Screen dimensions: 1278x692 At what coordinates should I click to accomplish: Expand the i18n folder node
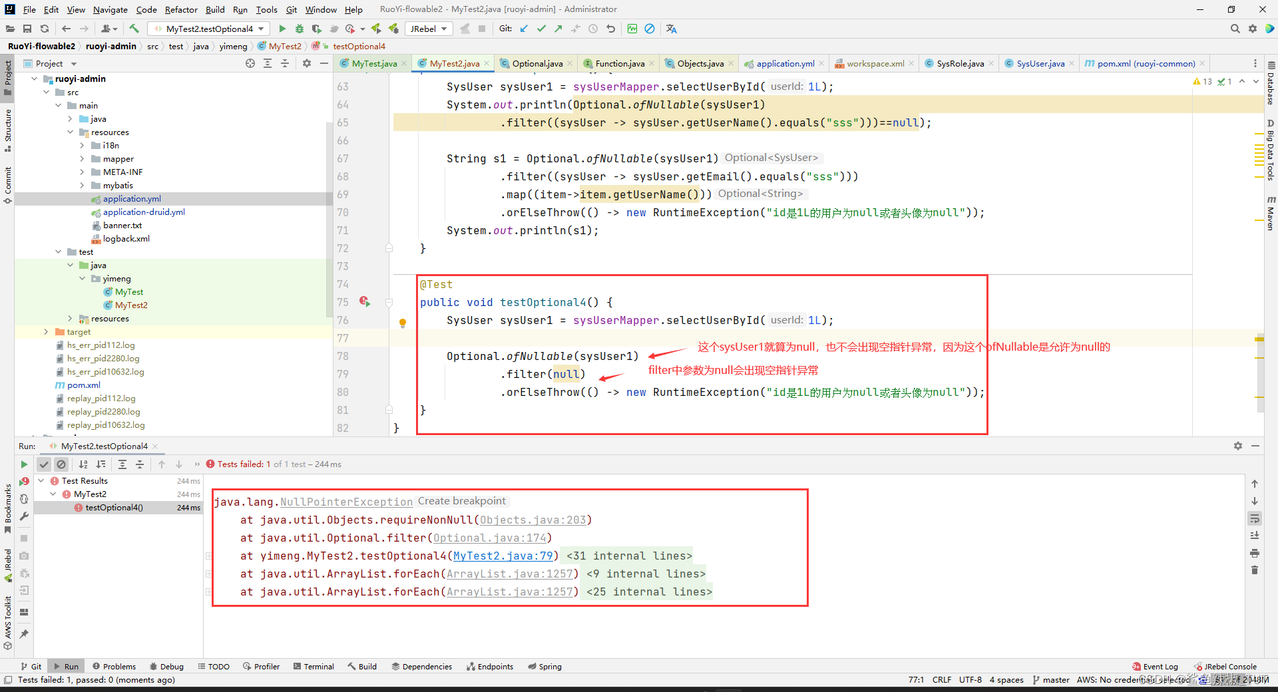(82, 145)
